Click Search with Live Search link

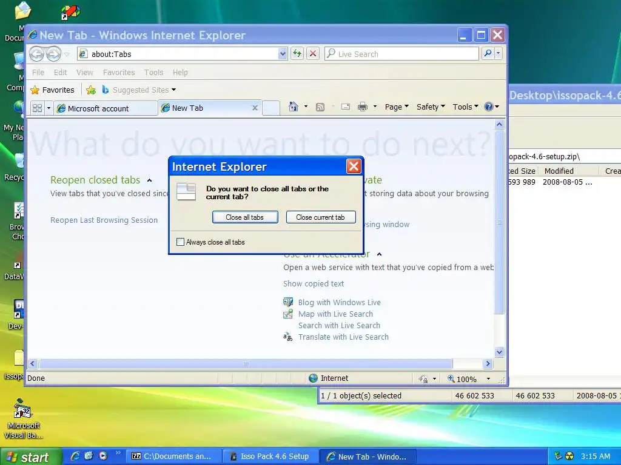tap(339, 325)
